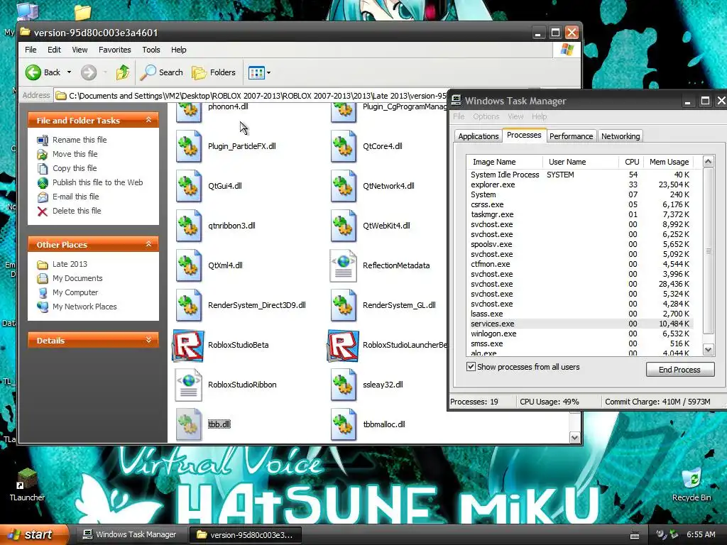Open the Recycle Bin desktop icon

[x=692, y=485]
